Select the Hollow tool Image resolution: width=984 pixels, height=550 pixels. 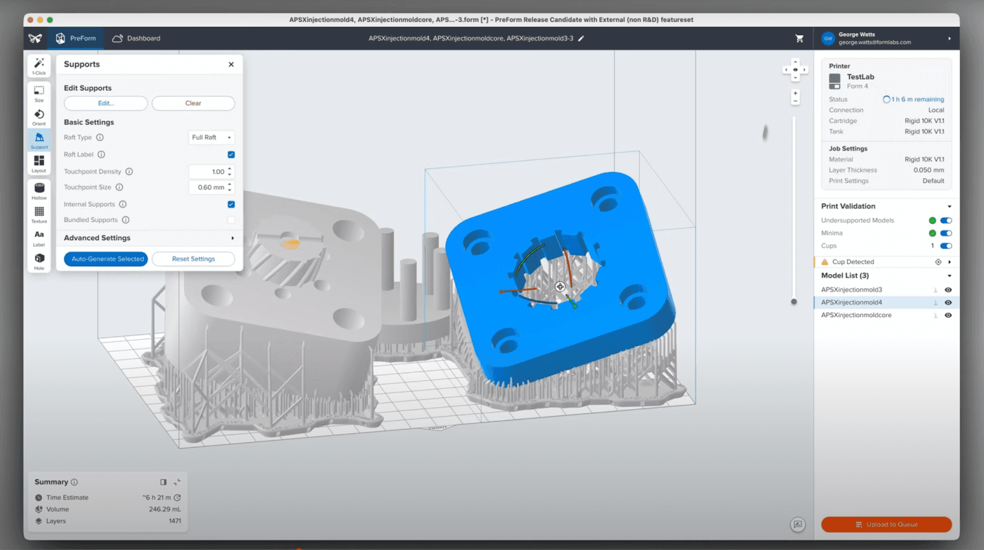[x=39, y=191]
